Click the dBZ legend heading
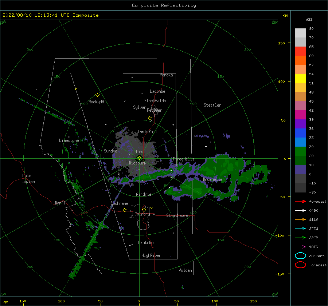Screen dimensions: 328x306 309,19
